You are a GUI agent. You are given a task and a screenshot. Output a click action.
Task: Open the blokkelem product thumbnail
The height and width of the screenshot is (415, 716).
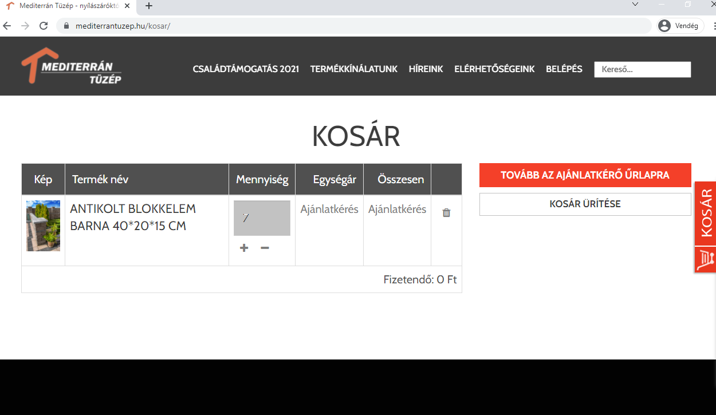[x=43, y=226]
